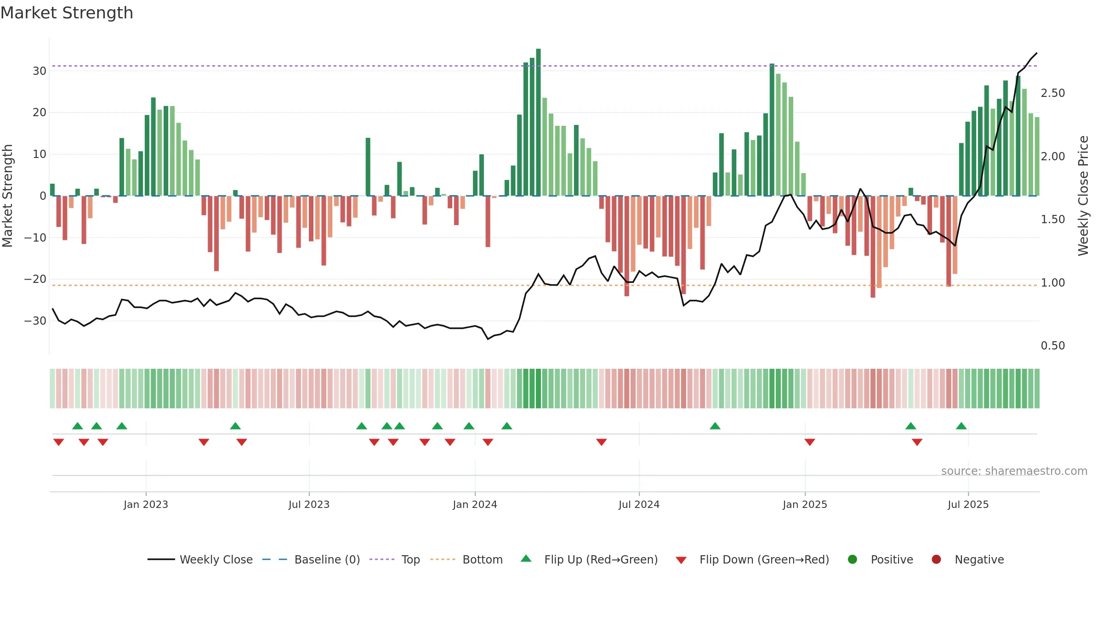Toggle the Positive legend label

pos(892,559)
